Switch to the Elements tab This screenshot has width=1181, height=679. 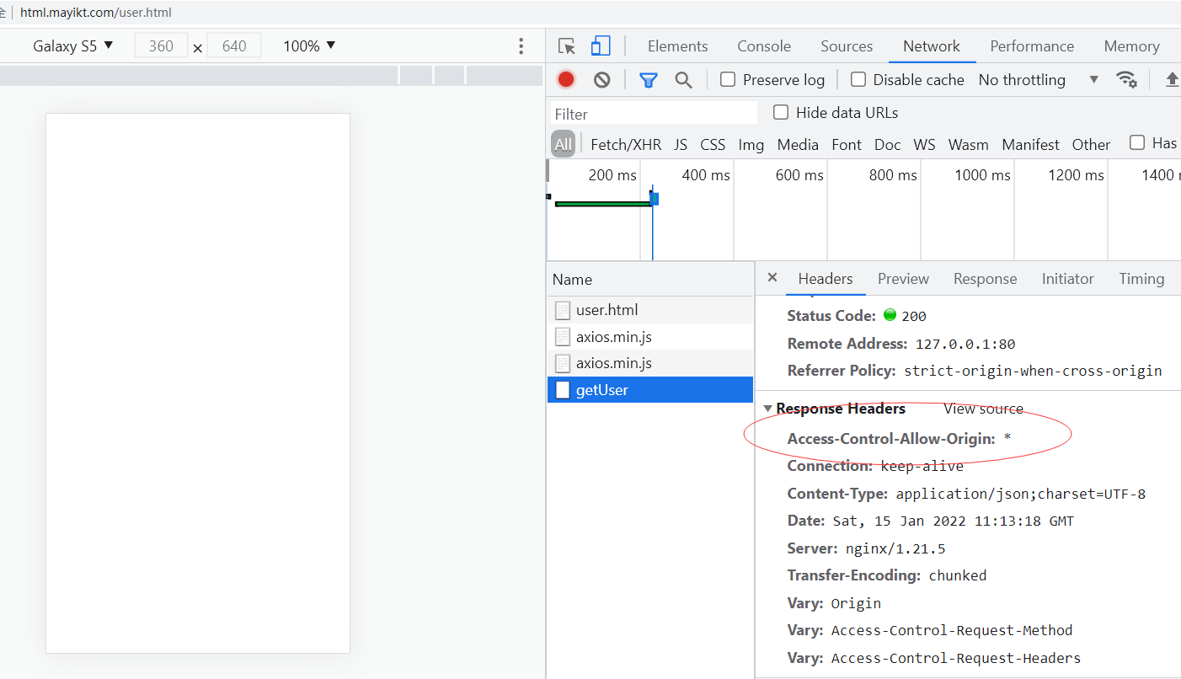677,46
